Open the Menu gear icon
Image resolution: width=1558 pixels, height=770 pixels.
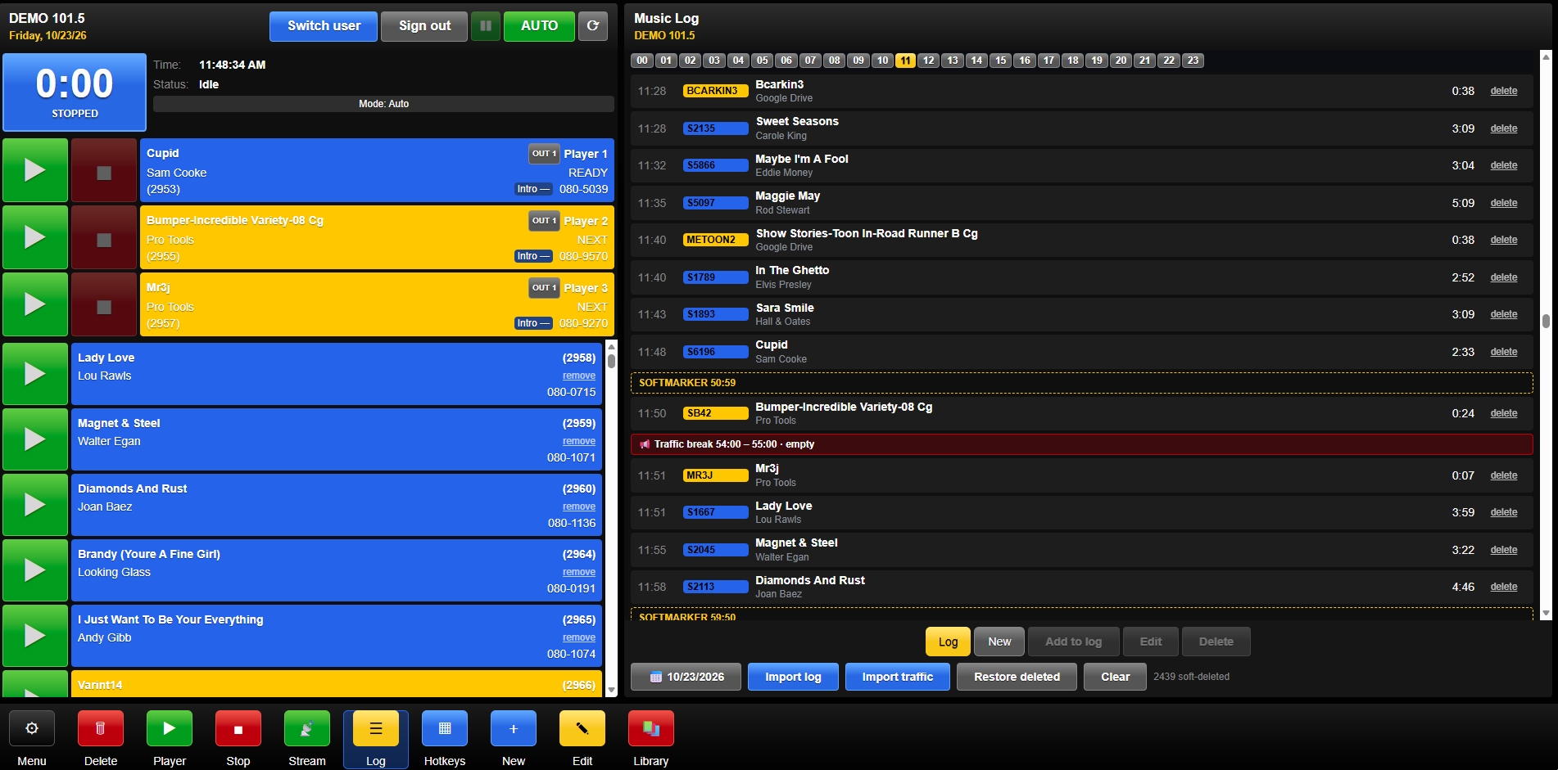click(32, 728)
